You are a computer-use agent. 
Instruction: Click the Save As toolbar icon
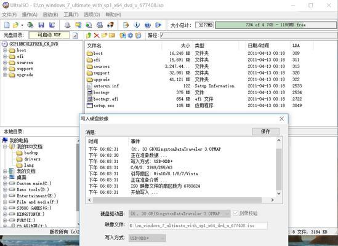point(52,25)
